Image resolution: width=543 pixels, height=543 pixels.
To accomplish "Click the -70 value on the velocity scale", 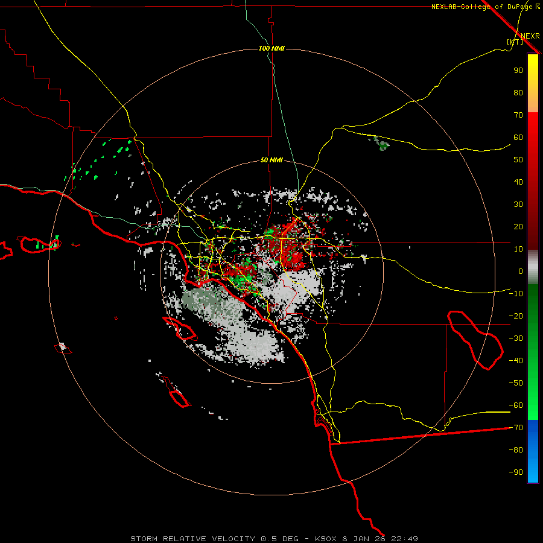I will [x=516, y=428].
